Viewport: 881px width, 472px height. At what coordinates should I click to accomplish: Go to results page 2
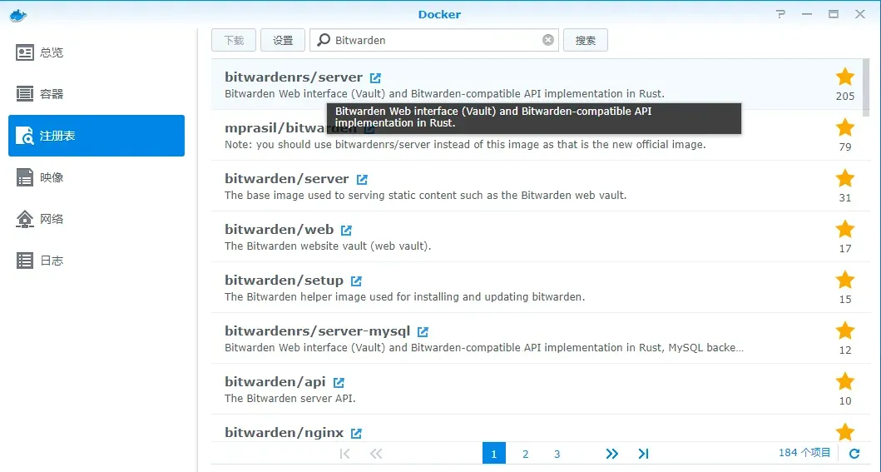point(525,454)
